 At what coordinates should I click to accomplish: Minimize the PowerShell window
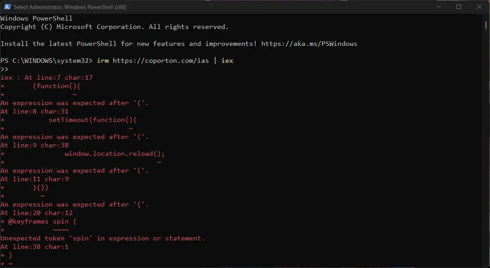point(438,7)
